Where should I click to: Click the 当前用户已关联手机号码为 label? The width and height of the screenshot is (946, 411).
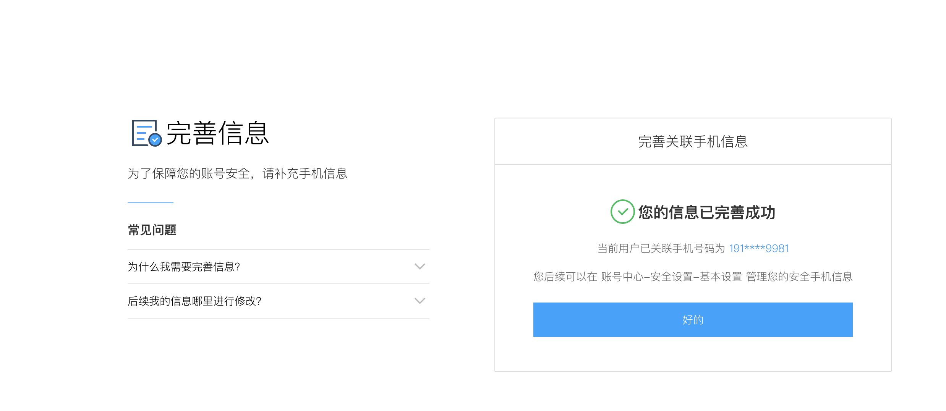[x=661, y=249]
